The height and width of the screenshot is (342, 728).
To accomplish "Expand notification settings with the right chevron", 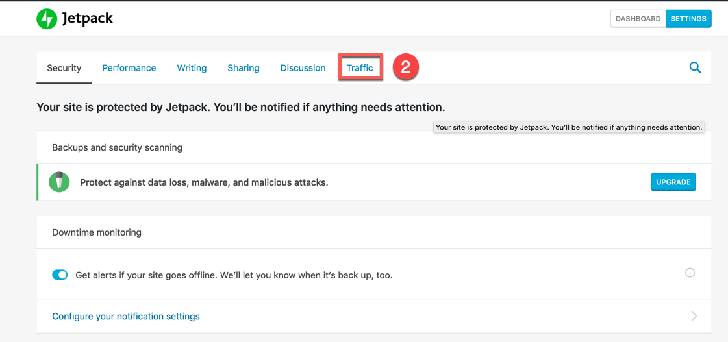I will 694,316.
